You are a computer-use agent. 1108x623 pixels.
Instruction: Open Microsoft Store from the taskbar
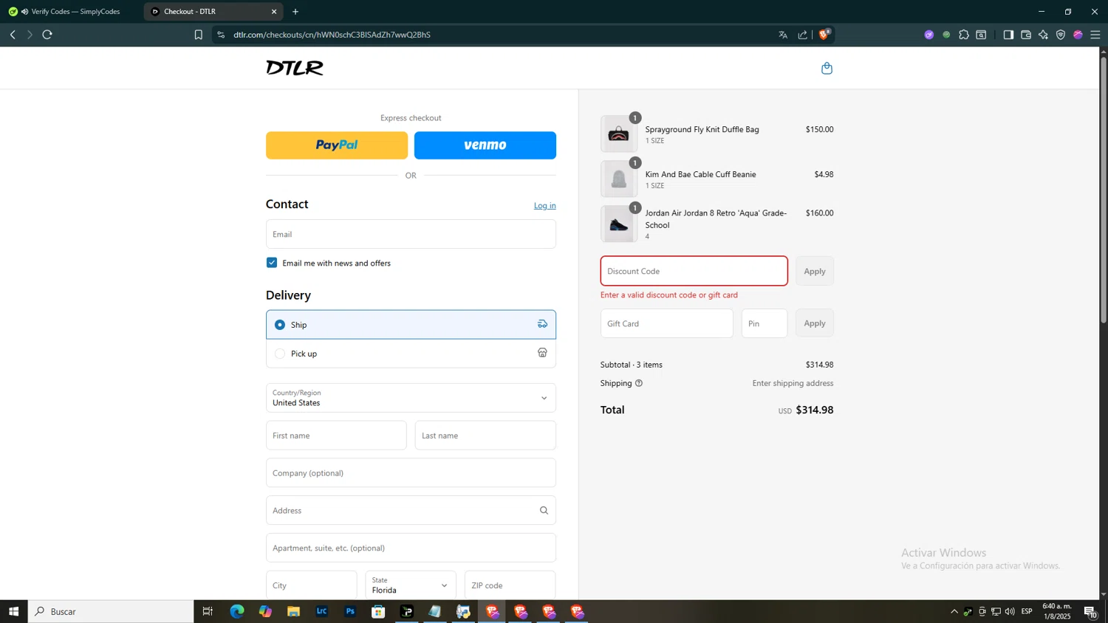point(378,611)
